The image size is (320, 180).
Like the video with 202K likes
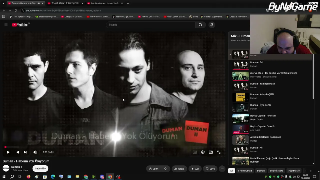[153, 169]
